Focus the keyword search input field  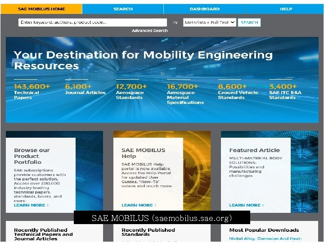point(93,22)
